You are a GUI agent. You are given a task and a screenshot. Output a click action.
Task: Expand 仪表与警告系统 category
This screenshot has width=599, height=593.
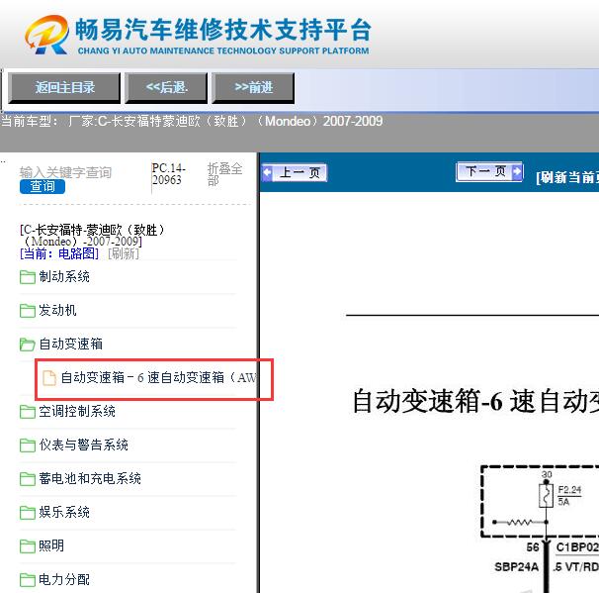pos(84,445)
